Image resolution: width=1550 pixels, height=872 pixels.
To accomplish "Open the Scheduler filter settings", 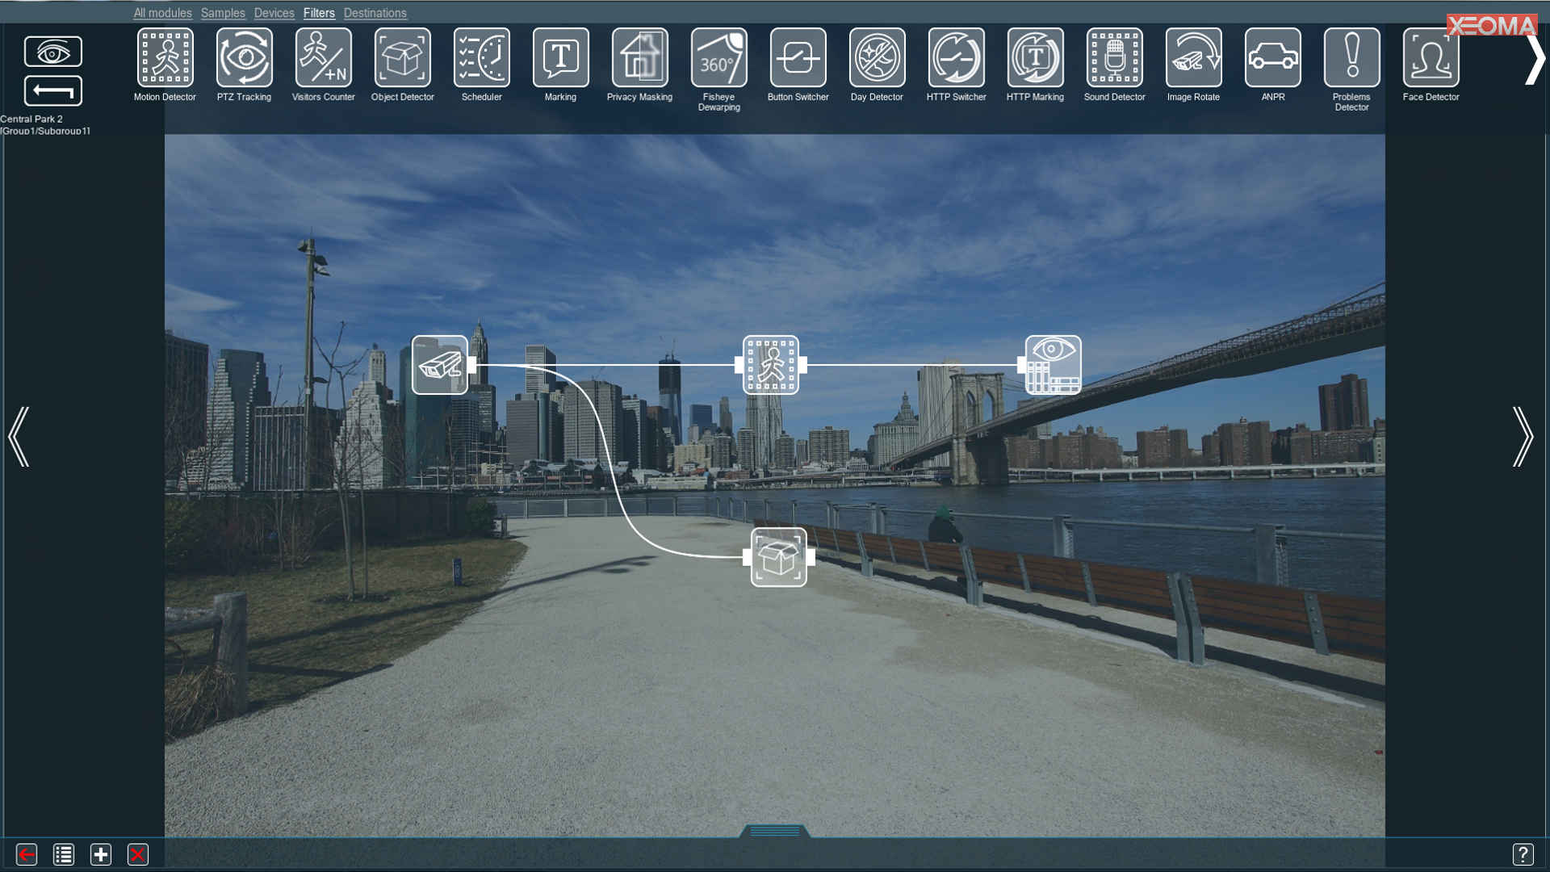I will point(481,57).
